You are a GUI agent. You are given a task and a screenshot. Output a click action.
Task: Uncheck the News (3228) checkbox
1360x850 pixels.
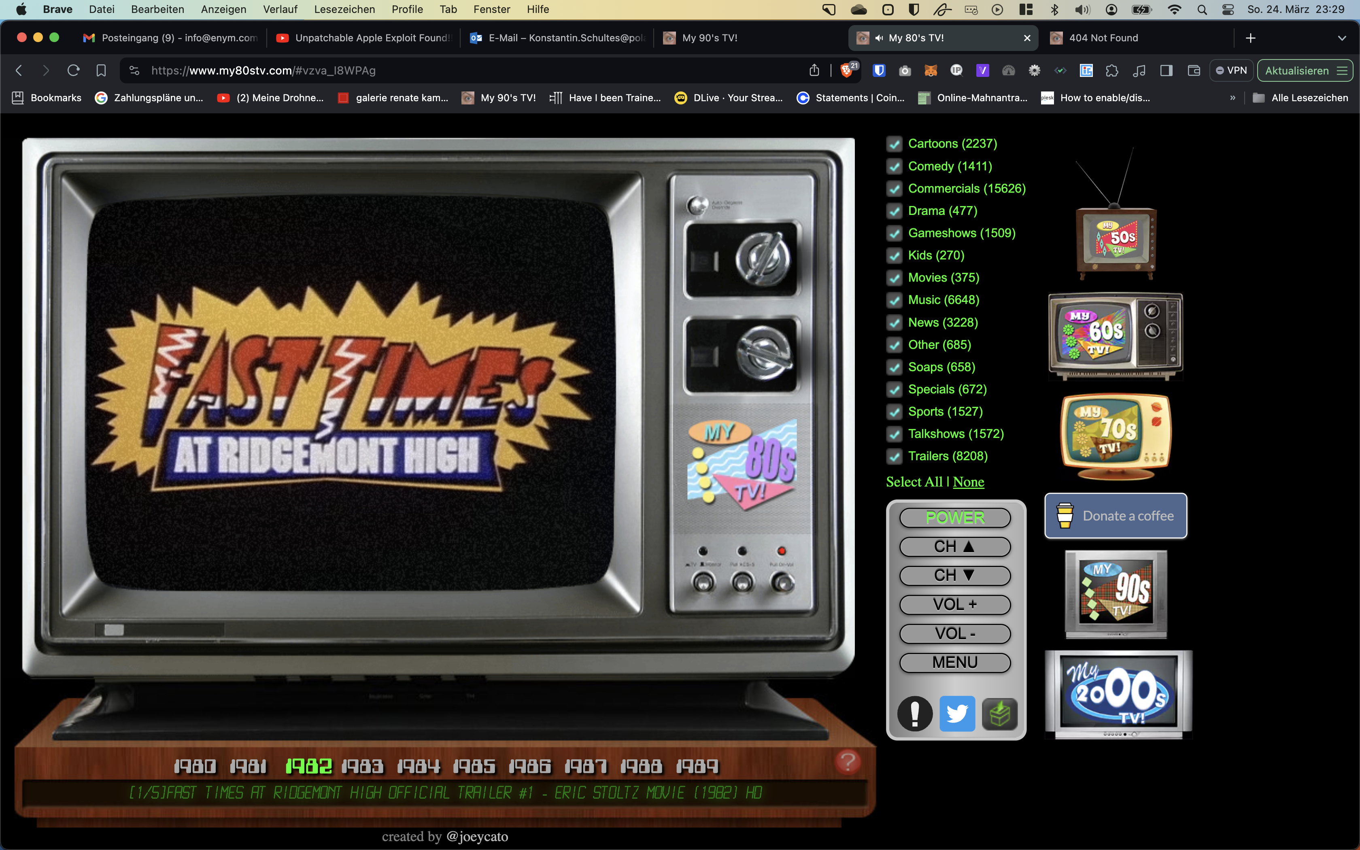click(894, 323)
